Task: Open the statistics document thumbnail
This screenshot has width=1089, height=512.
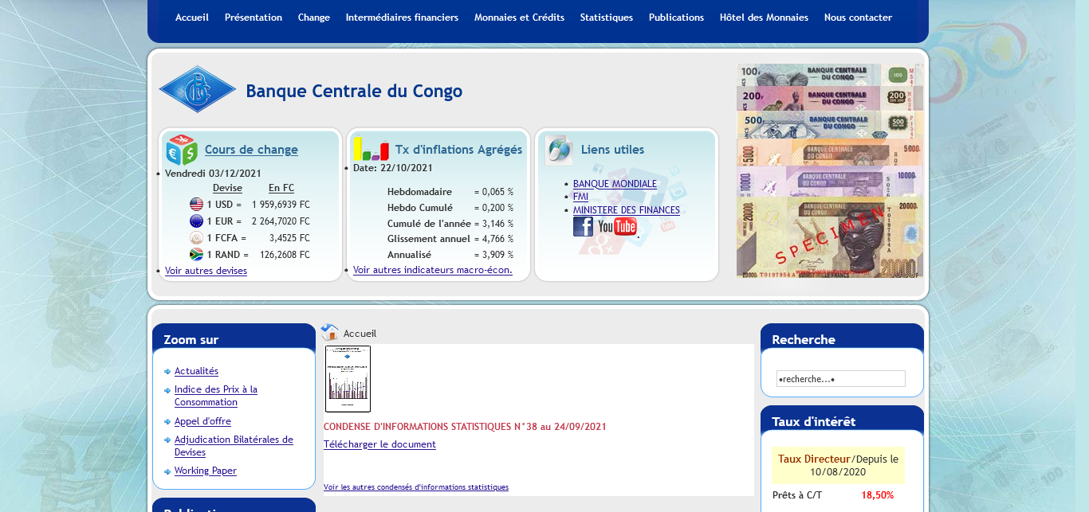Action: (348, 378)
